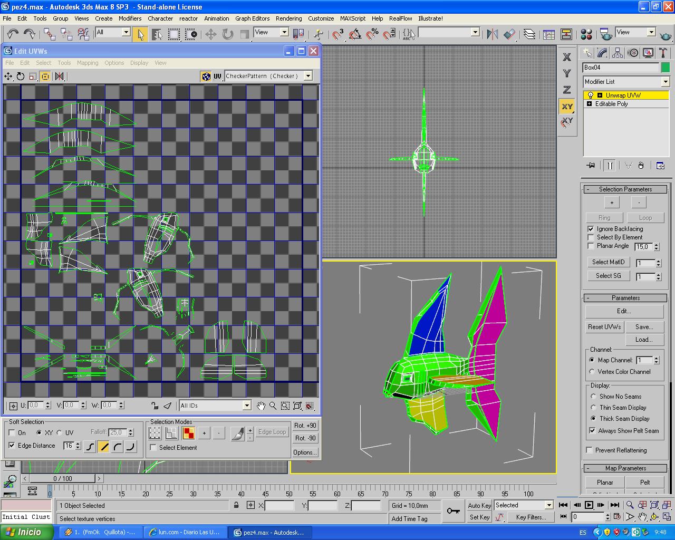Choose Thin Seam Display option
Viewport: 675px width, 540px height.
pos(592,408)
